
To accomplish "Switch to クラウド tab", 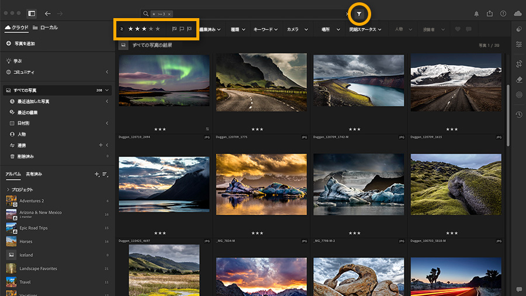I will point(17,27).
